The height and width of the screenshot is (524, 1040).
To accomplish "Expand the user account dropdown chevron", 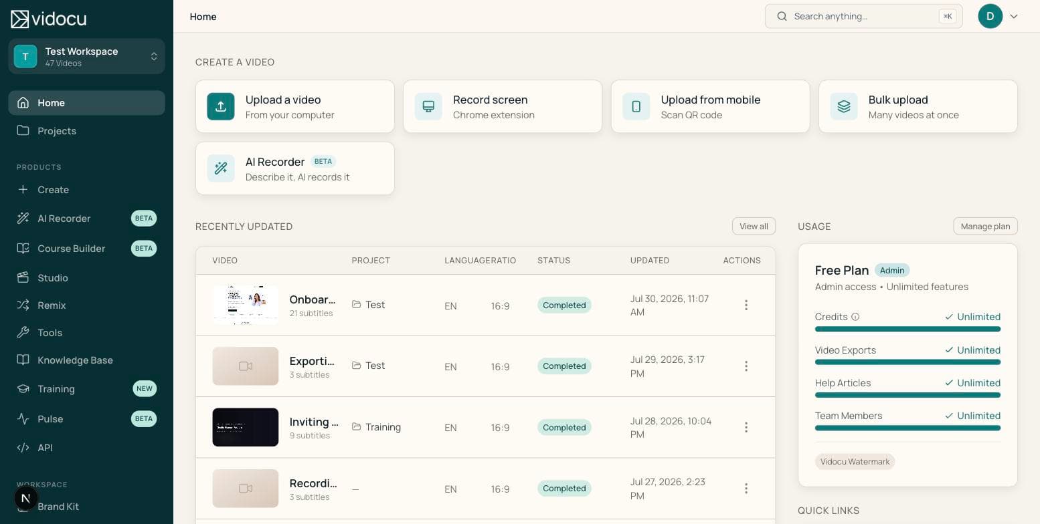I will 1014,16.
